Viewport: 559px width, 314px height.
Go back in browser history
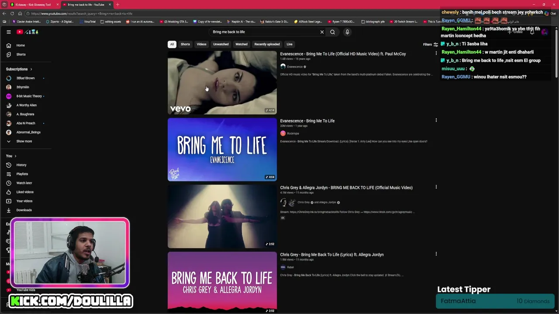tap(4, 14)
